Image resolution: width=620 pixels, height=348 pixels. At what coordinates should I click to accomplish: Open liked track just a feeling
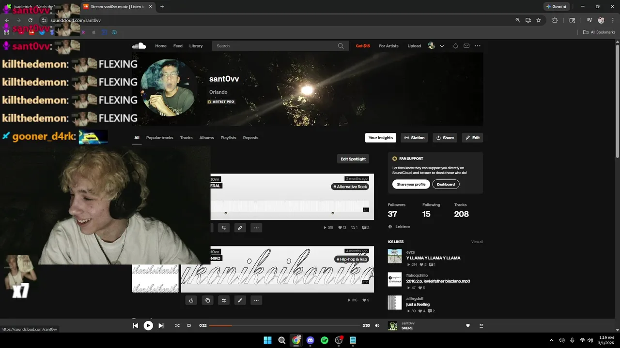(x=418, y=304)
